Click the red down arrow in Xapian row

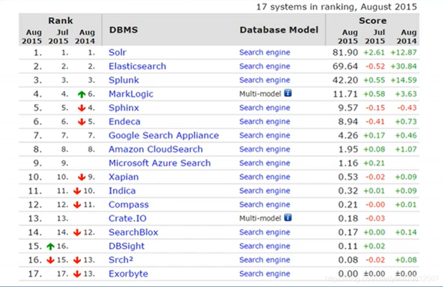82,177
